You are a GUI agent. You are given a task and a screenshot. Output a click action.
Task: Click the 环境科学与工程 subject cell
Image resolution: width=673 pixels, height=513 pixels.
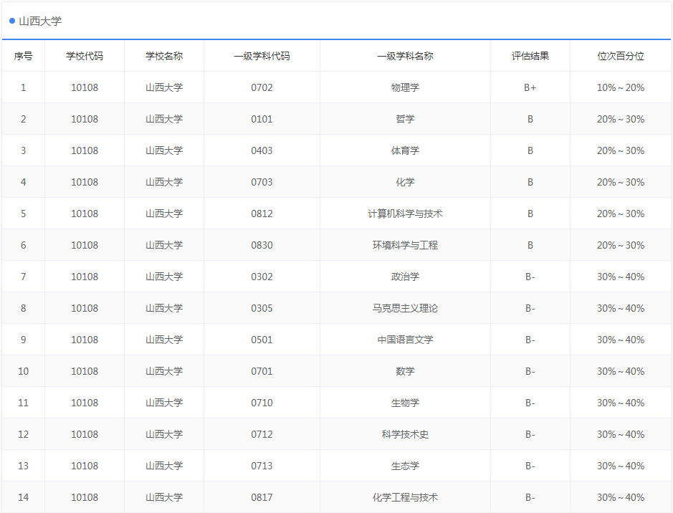(405, 245)
